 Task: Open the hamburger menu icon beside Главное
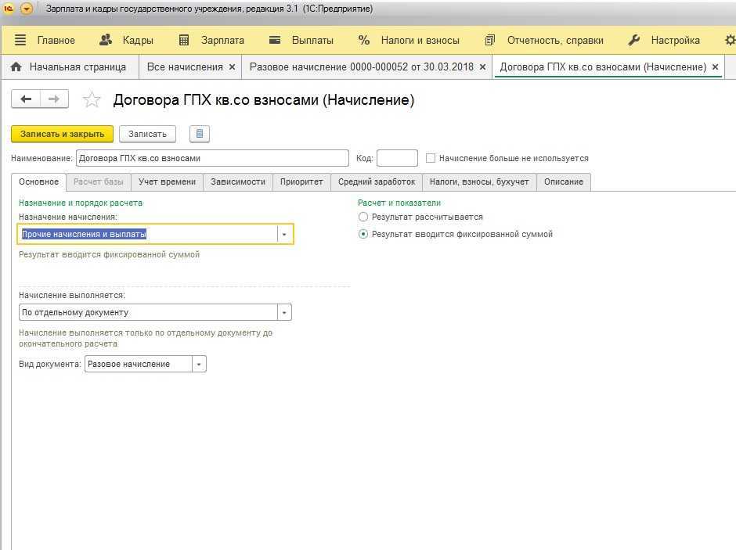20,41
